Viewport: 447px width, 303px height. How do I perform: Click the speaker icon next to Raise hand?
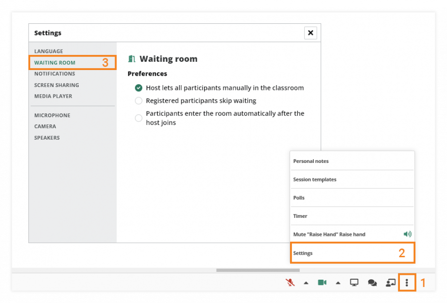pyautogui.click(x=408, y=234)
